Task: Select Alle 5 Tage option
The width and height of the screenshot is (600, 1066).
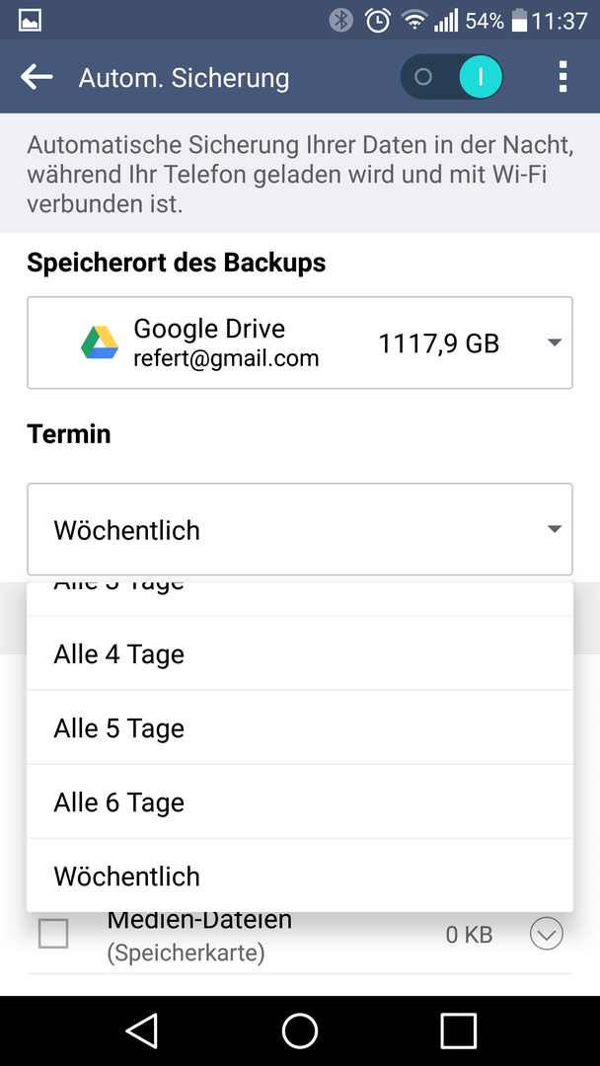Action: click(300, 728)
